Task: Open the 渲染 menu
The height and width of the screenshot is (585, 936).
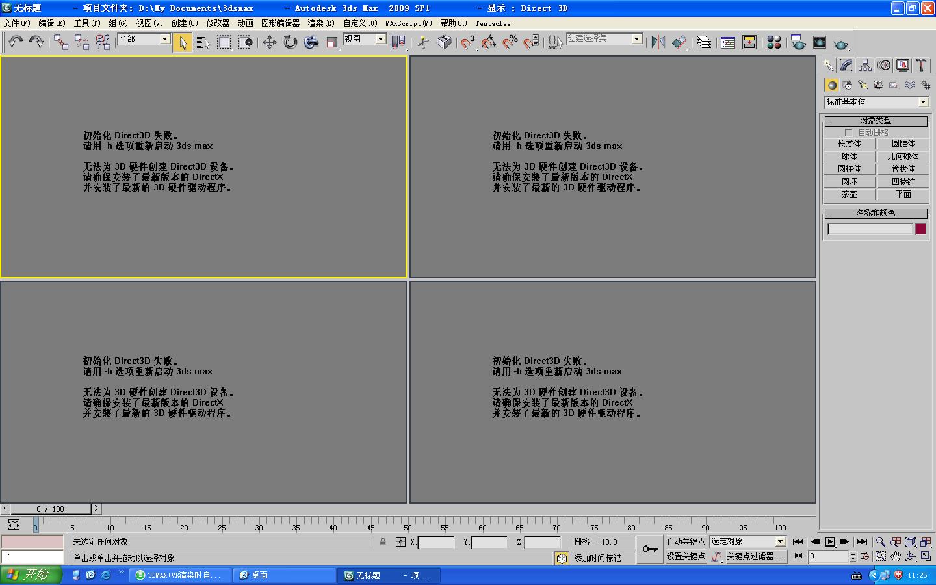Action: click(x=321, y=23)
